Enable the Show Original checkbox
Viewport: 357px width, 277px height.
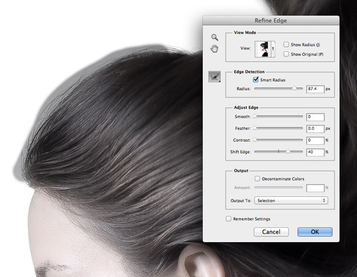[287, 54]
